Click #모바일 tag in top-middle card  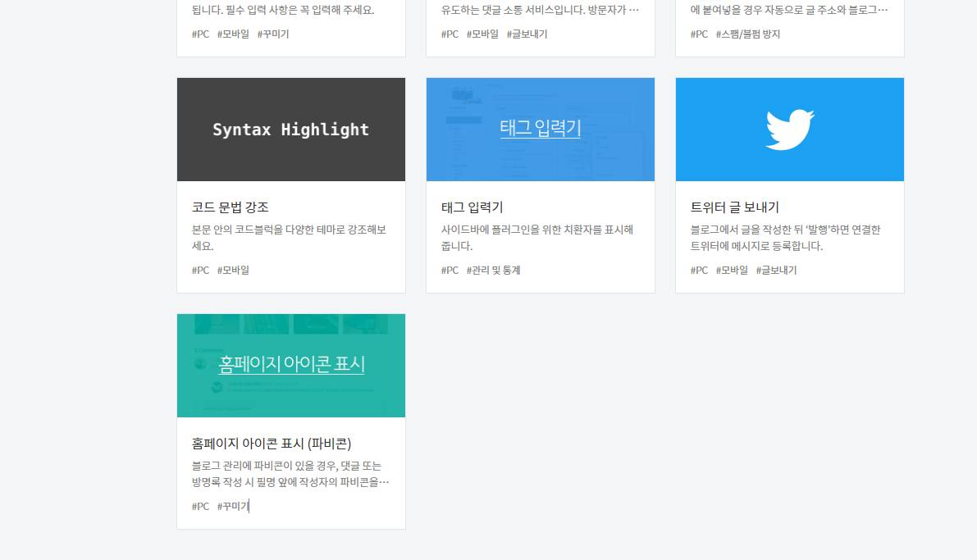(x=482, y=34)
